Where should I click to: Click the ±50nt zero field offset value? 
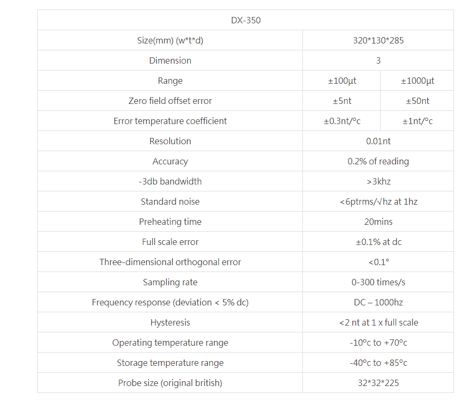coord(417,101)
